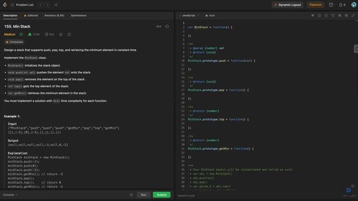Click the O(1) inline code in description
This screenshot has width=358, height=201.
[x=56, y=101]
